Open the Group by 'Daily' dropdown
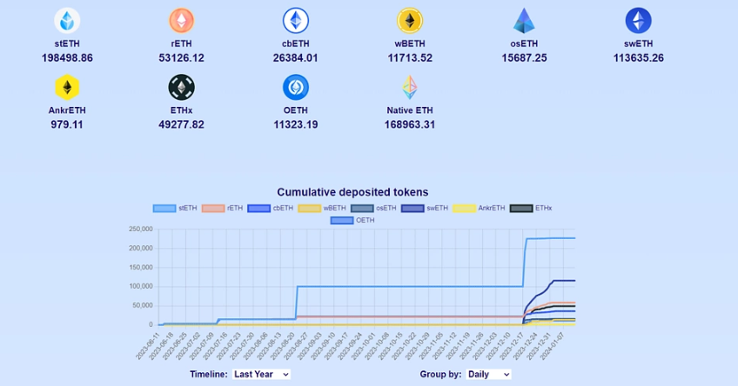738x386 pixels. point(488,374)
